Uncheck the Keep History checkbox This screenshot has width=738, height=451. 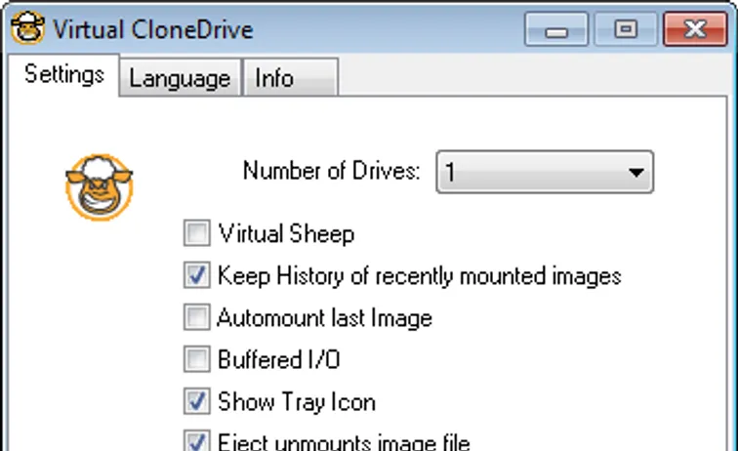click(x=197, y=276)
